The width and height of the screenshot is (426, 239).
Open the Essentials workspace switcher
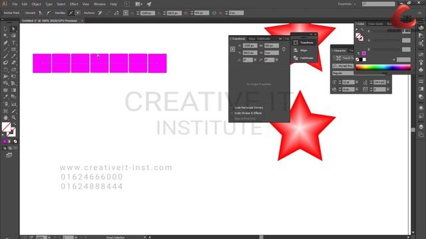(347, 4)
